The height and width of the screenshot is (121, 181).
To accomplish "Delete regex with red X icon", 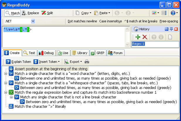I will click(x=145, y=37).
